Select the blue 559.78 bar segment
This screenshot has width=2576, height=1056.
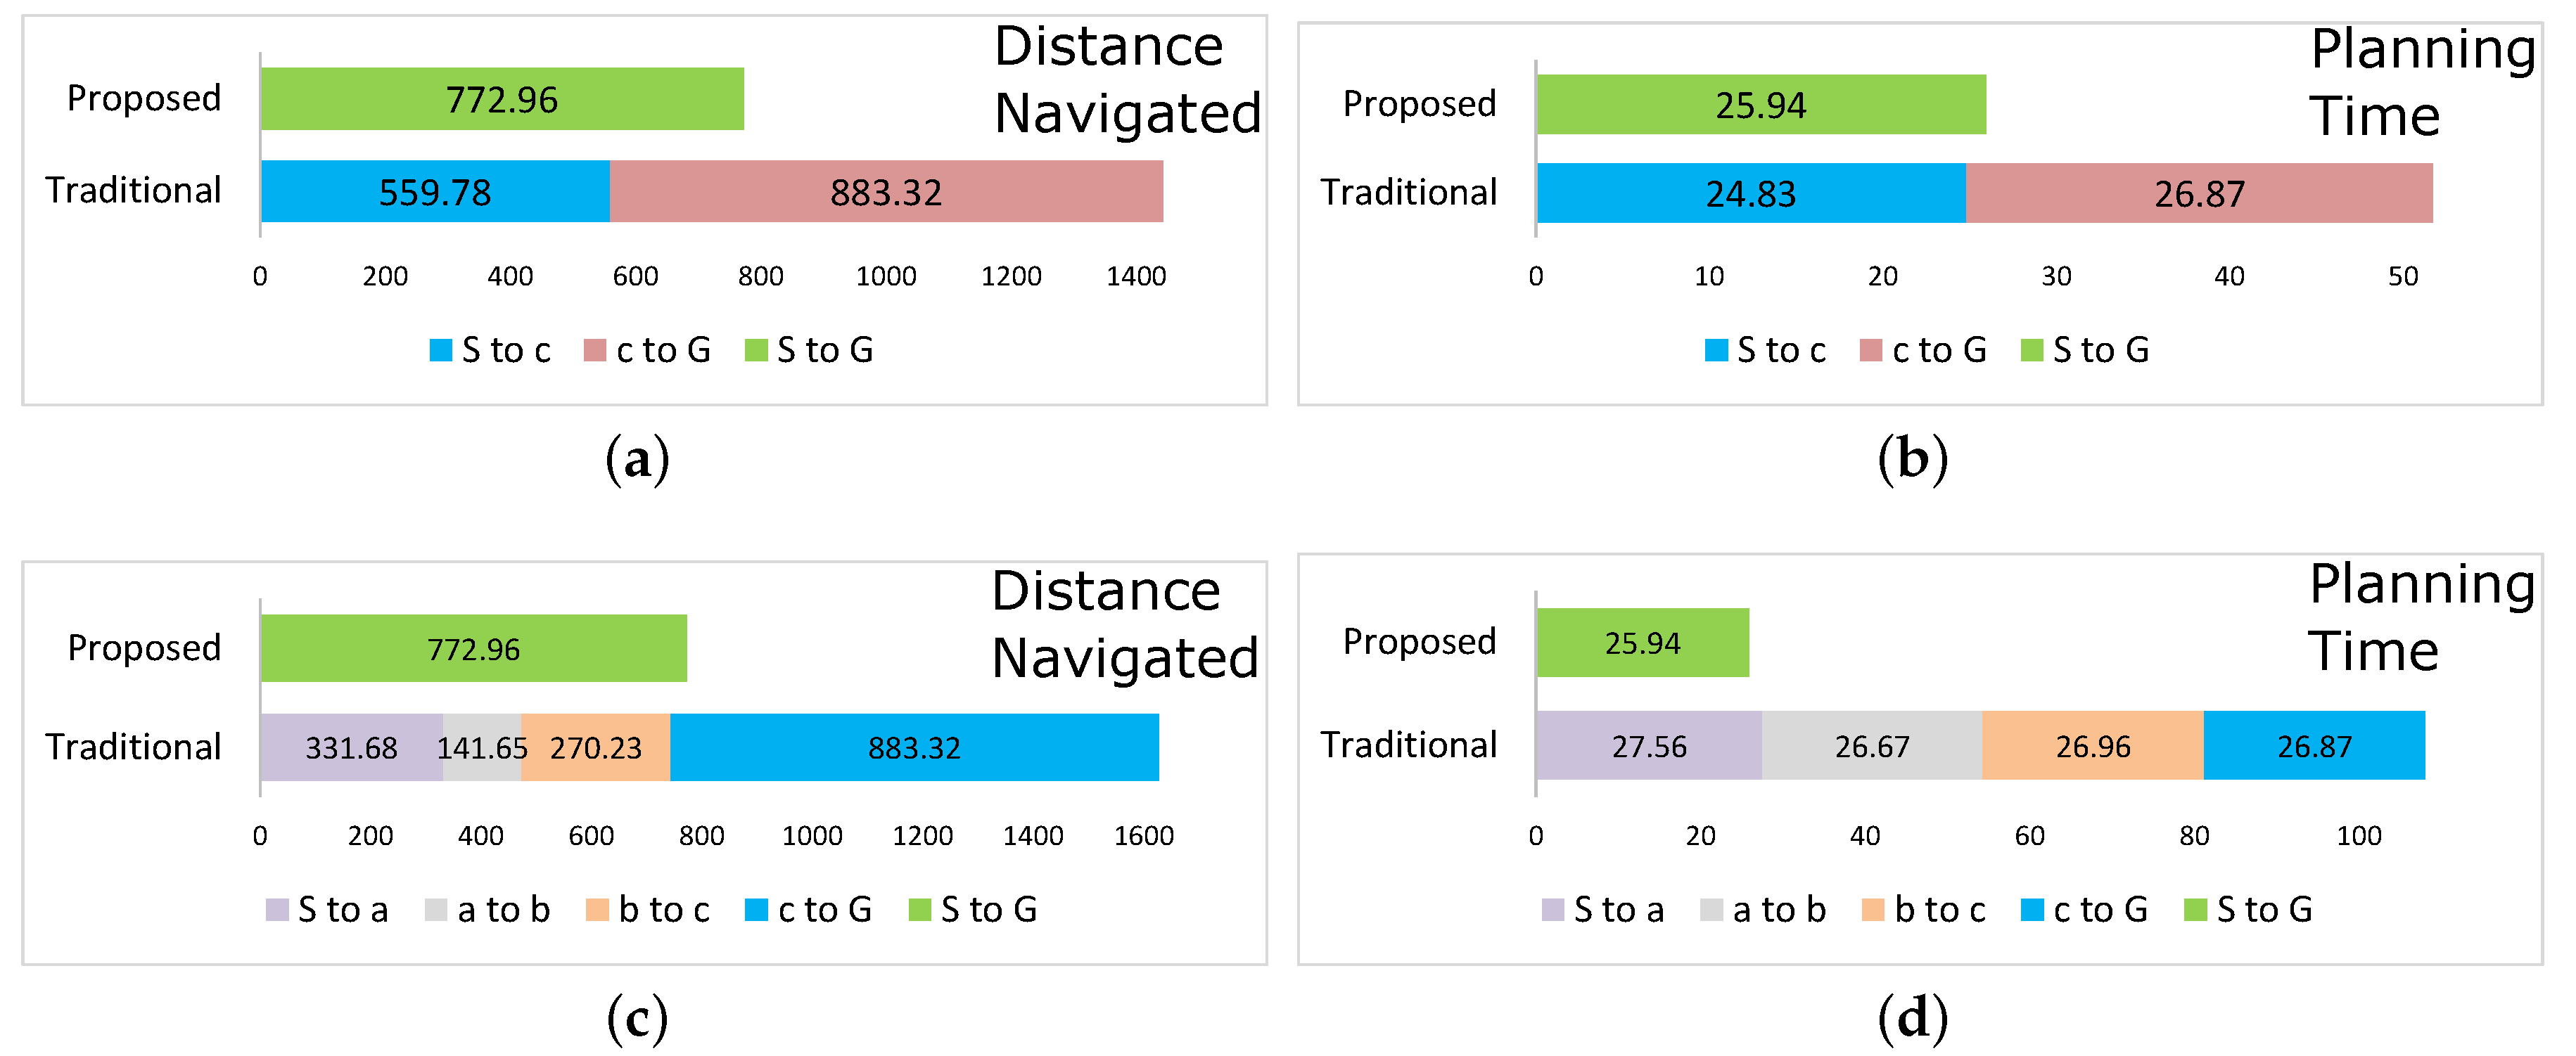point(435,192)
